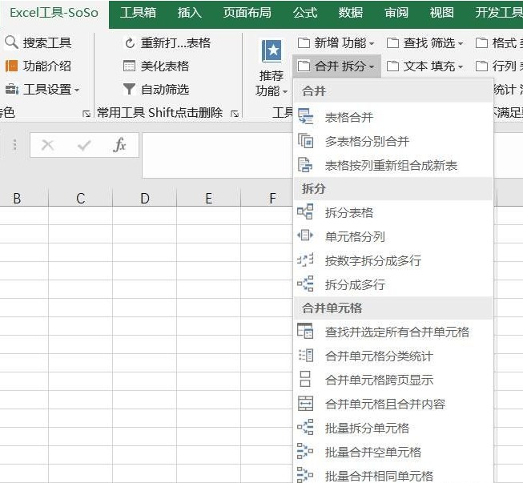This screenshot has height=483, width=523.
Task: Switch to the 页面布局 tab
Action: click(x=247, y=13)
